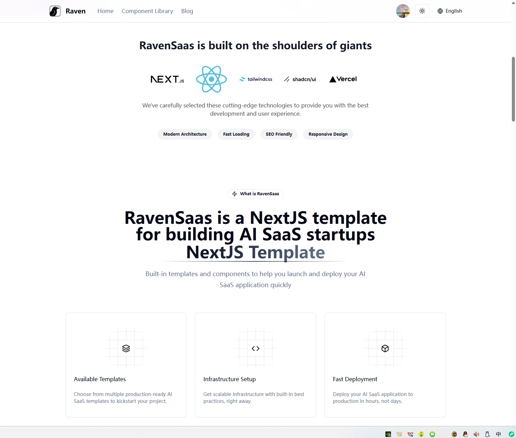Open the gray V chat tray icon

coord(399,434)
